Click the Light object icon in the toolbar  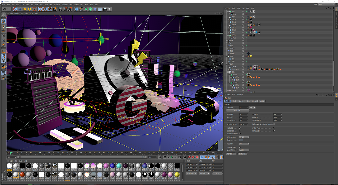[x=109, y=9]
